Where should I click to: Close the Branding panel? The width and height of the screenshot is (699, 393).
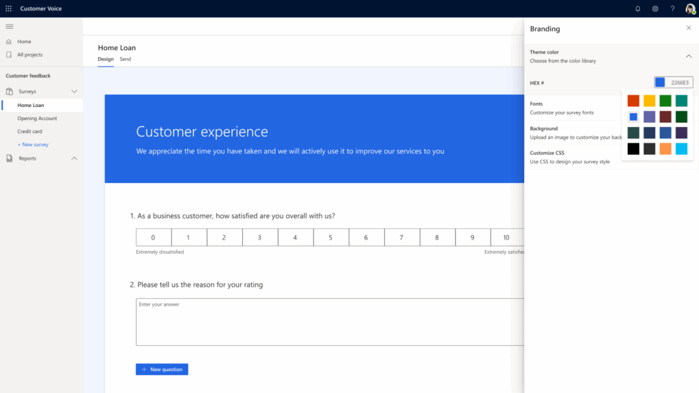688,28
